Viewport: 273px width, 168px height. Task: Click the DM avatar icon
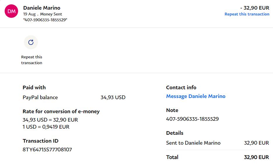[x=12, y=11]
